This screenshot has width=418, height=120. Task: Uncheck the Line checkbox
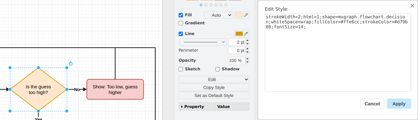click(x=181, y=34)
